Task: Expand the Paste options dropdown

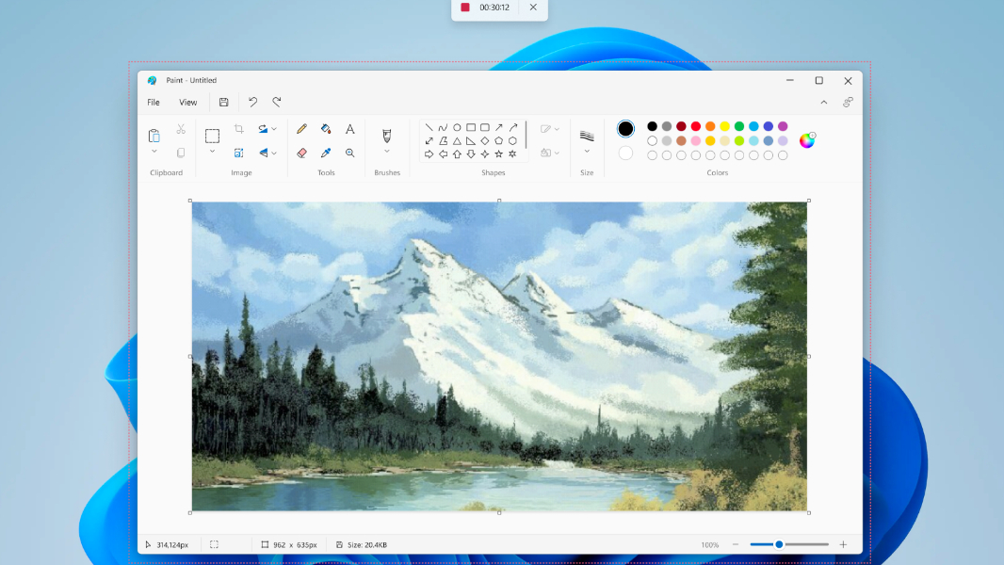Action: 154,152
